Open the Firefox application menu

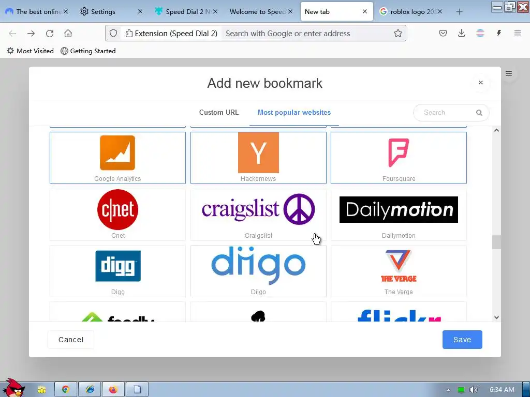click(517, 33)
